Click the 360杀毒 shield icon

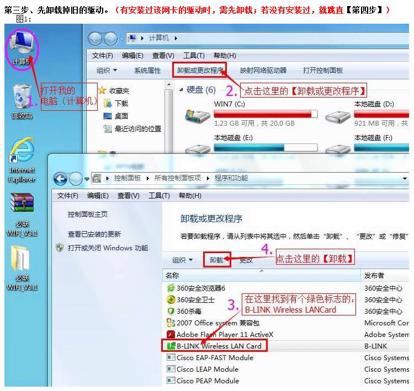coord(171,311)
